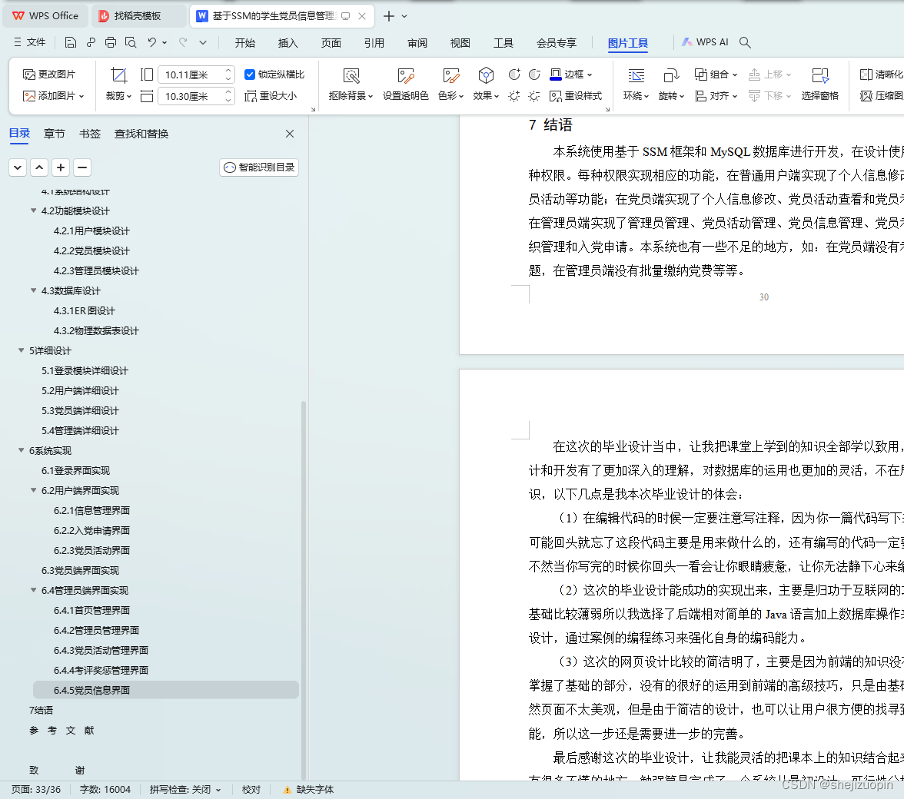Click the Print icon in quick toolbar

111,42
